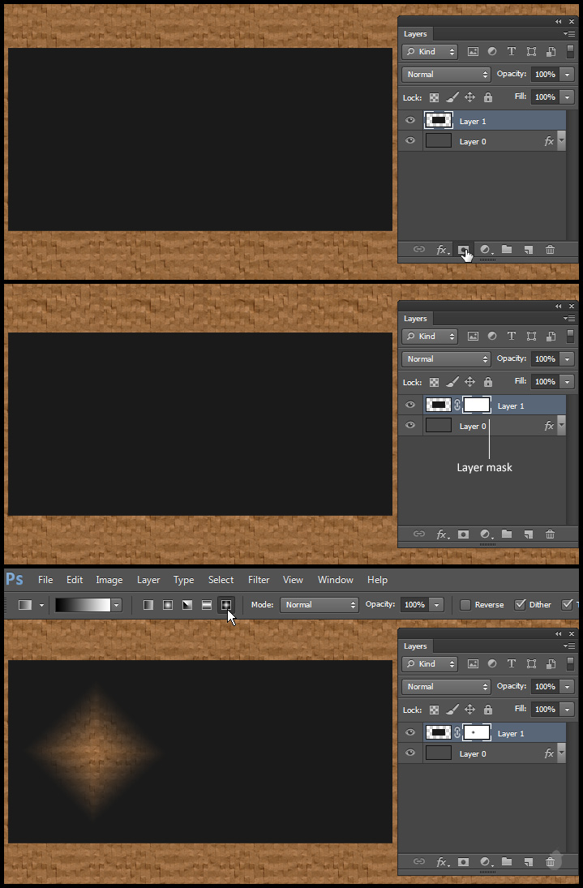Open the options bar Opacity slider arrow
Viewport: 583px width, 888px height.
point(437,605)
